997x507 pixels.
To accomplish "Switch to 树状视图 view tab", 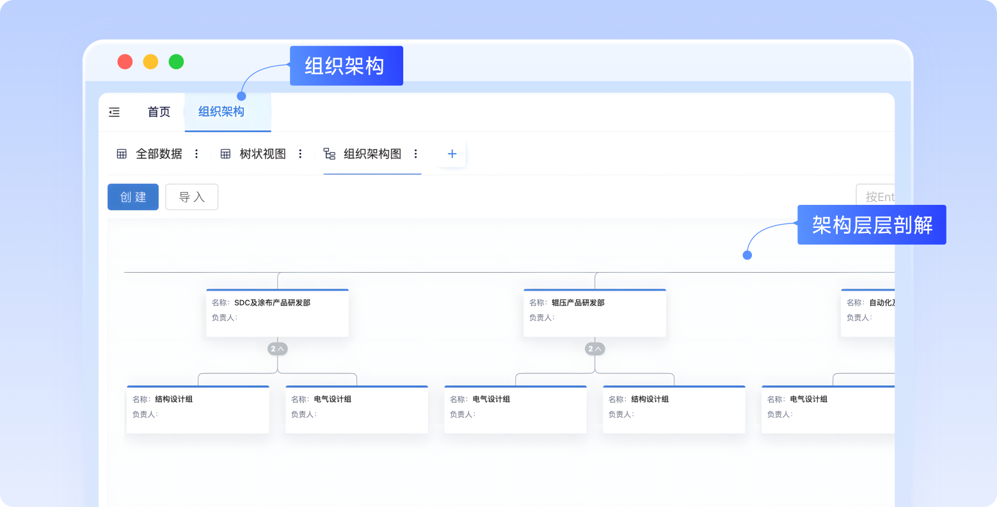I will pyautogui.click(x=262, y=154).
